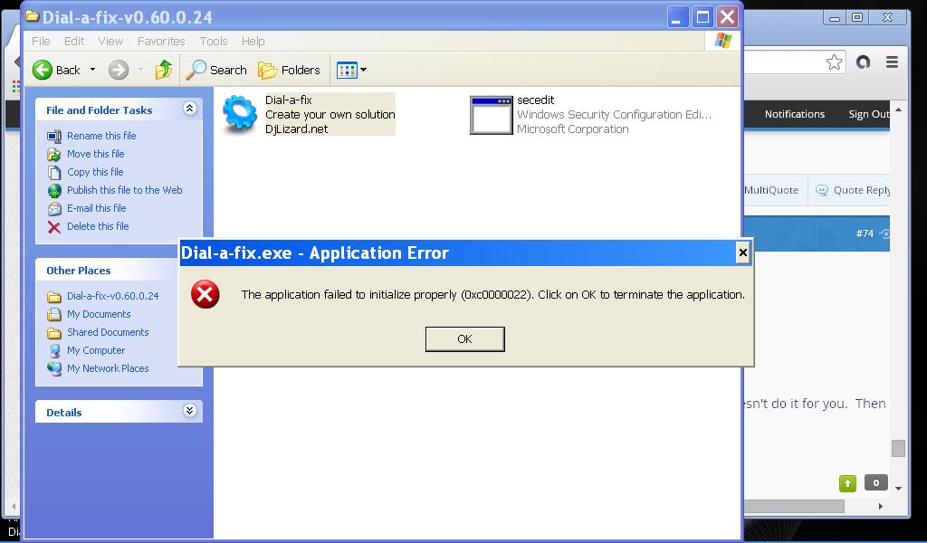Click the Copy this file icon

tap(54, 173)
